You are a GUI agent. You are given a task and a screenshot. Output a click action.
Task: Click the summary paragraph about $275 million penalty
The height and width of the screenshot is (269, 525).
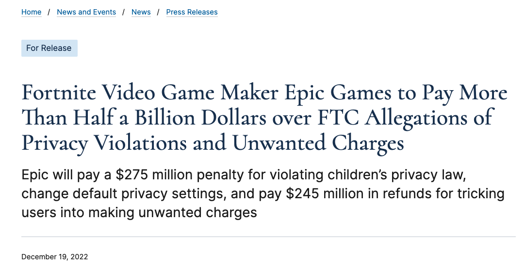[263, 194]
